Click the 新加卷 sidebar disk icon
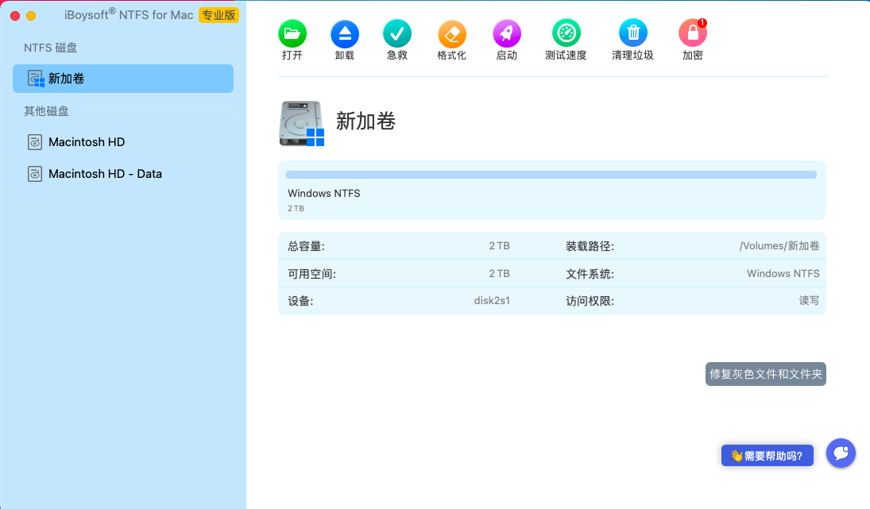Image resolution: width=870 pixels, height=509 pixels. pyautogui.click(x=36, y=78)
